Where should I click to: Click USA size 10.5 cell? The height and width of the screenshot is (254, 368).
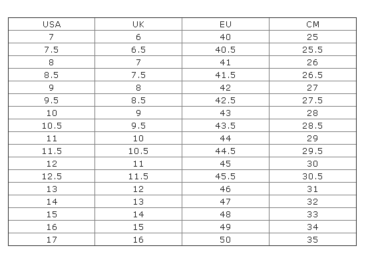click(52, 125)
